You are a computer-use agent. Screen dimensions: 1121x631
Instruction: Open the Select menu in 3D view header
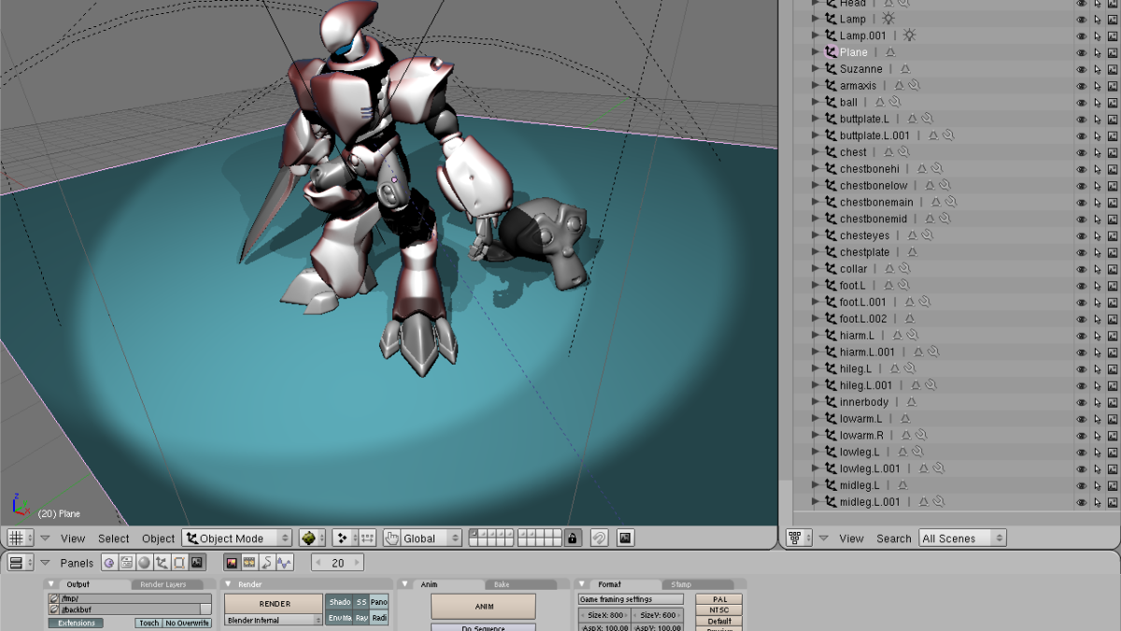[x=113, y=538]
